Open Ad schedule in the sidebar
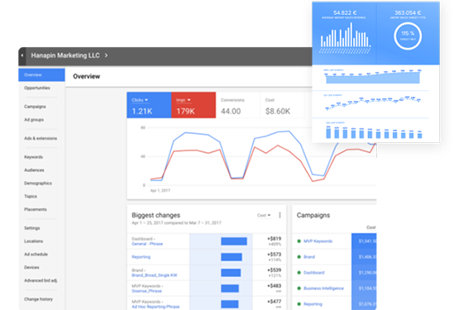 [x=36, y=254]
